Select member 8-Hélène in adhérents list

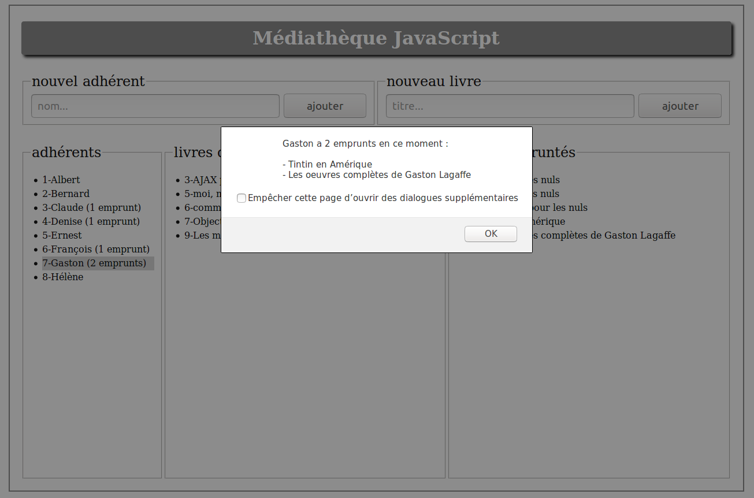point(62,277)
